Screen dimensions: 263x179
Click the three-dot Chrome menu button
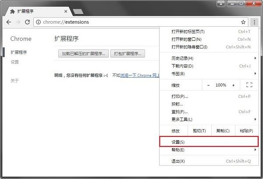point(254,22)
